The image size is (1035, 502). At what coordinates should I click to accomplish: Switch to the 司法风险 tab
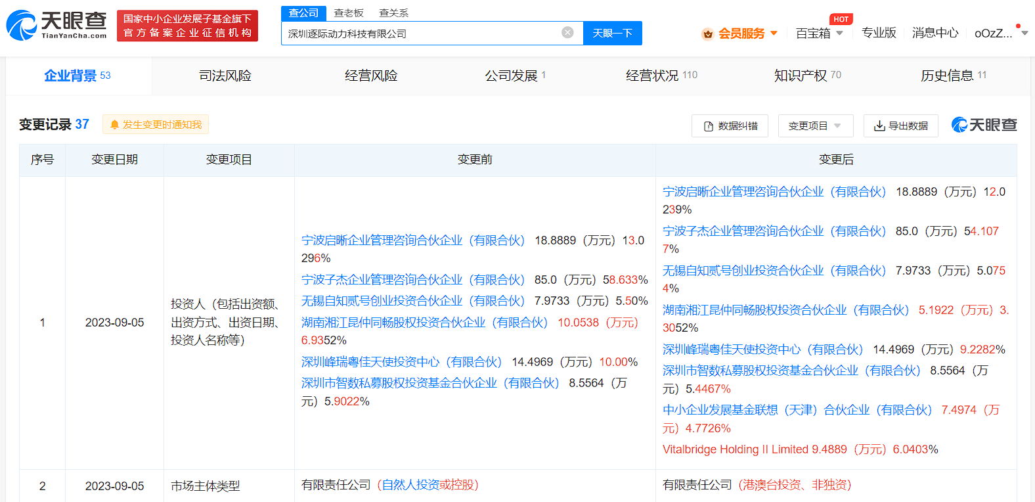click(x=225, y=76)
